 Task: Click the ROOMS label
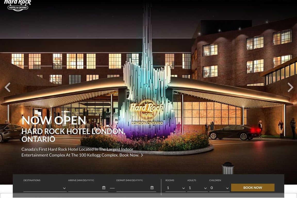(x=170, y=180)
